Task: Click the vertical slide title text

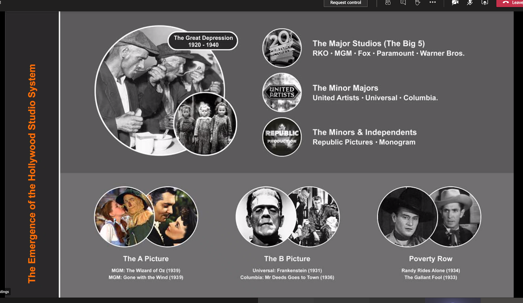Action: pyautogui.click(x=32, y=174)
